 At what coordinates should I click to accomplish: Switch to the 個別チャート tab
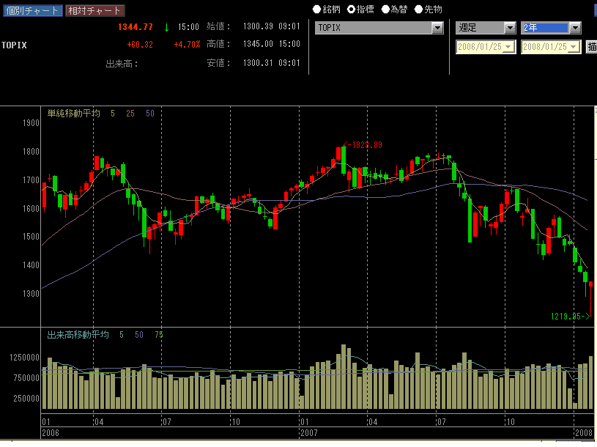pos(31,10)
